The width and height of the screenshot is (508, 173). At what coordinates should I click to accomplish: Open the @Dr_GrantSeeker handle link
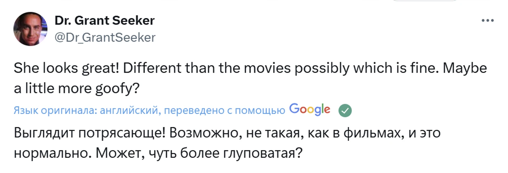[x=105, y=37]
